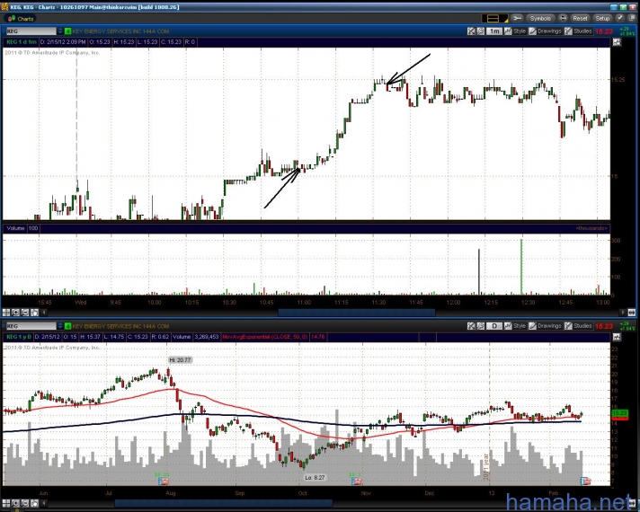Click the KEG symbol field in lower chart
This screenshot has width=640, height=512.
click(31, 326)
